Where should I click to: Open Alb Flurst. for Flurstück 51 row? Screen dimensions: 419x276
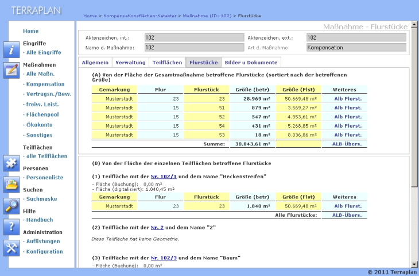pyautogui.click(x=348, y=108)
